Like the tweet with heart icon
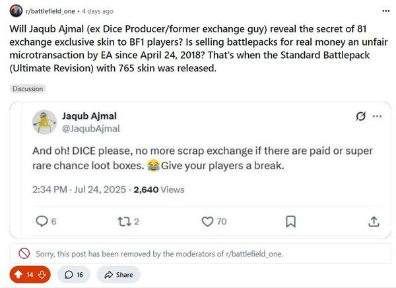 point(207,221)
